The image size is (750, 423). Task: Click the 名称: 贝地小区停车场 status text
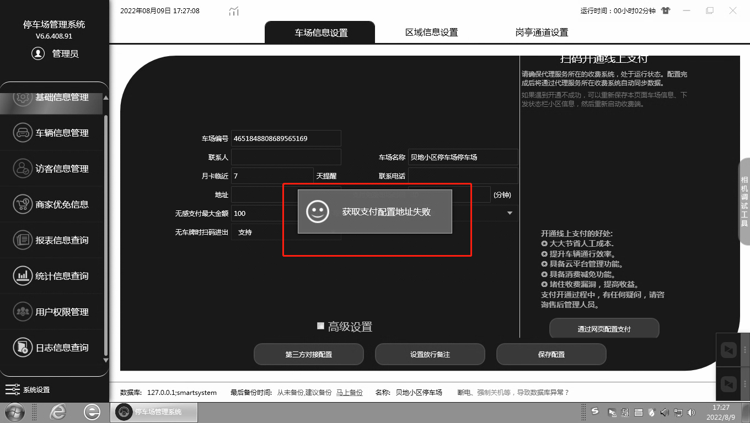[409, 393]
